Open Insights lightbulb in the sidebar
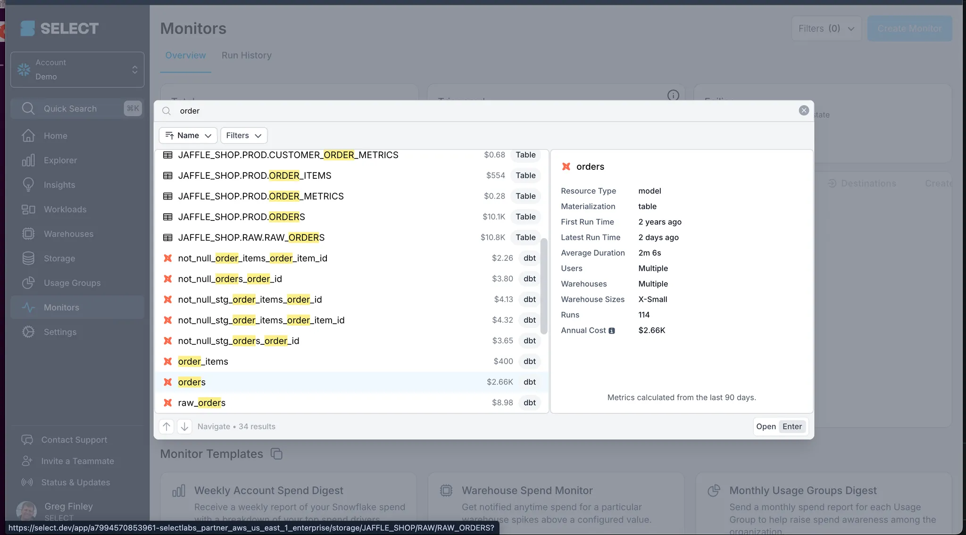Viewport: 966px width, 535px height. tap(28, 185)
